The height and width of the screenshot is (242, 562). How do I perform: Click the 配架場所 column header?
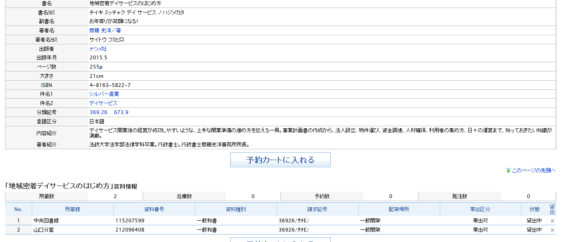[x=399, y=209]
